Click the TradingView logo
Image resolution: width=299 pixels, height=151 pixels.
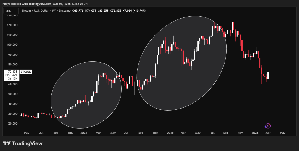[23, 144]
